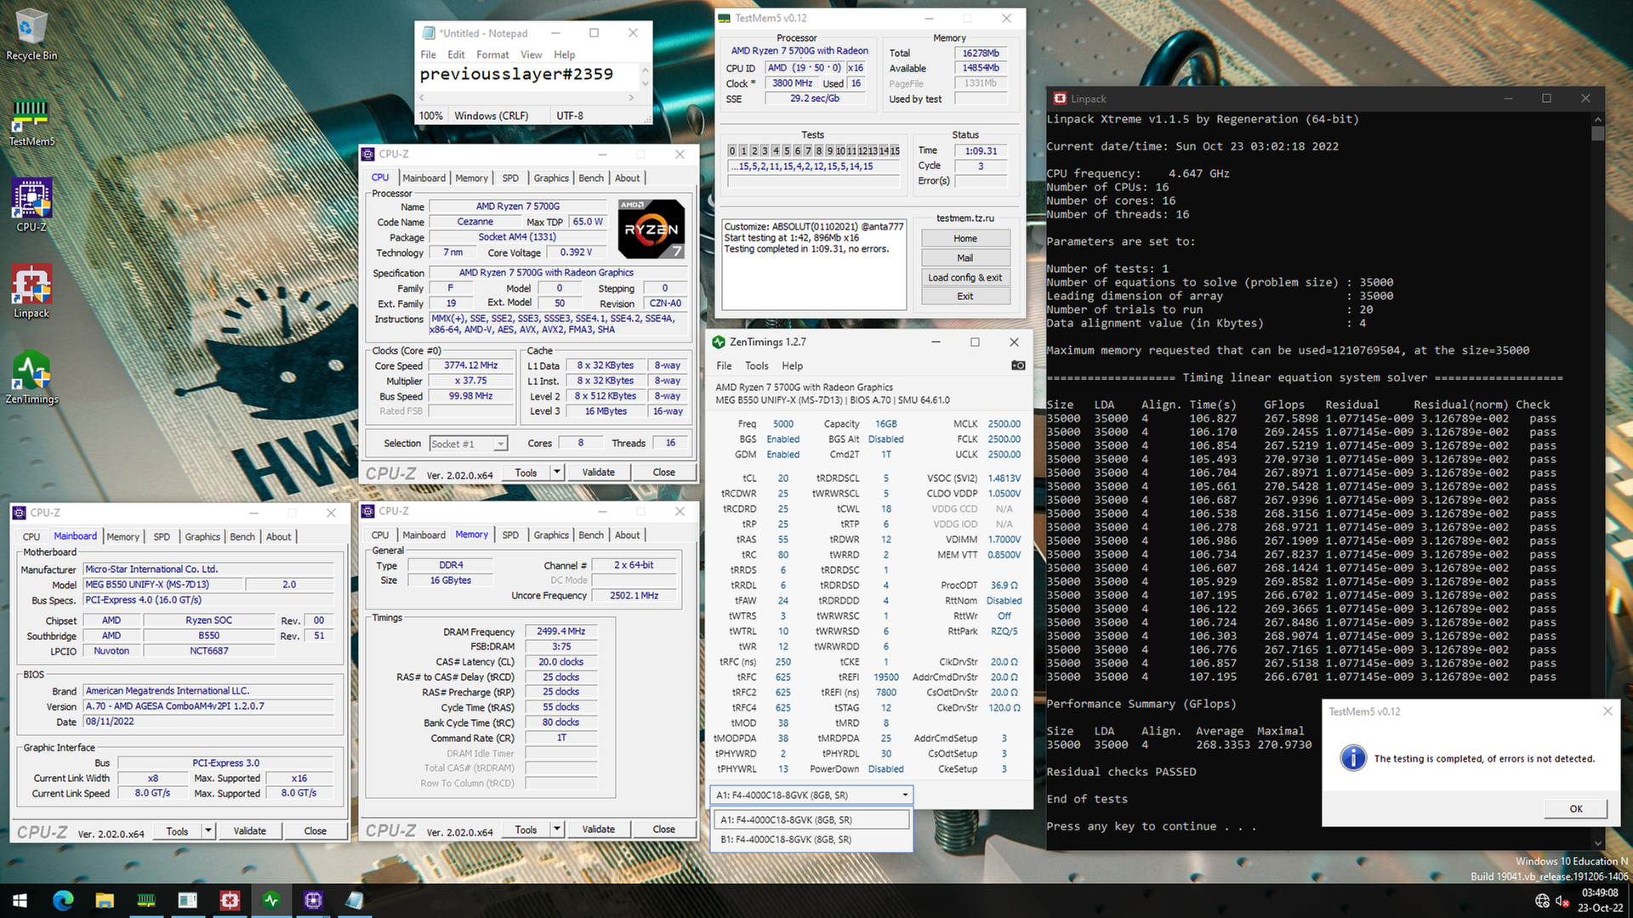Click the Home button in TestMem5
The image size is (1633, 918).
click(x=964, y=239)
